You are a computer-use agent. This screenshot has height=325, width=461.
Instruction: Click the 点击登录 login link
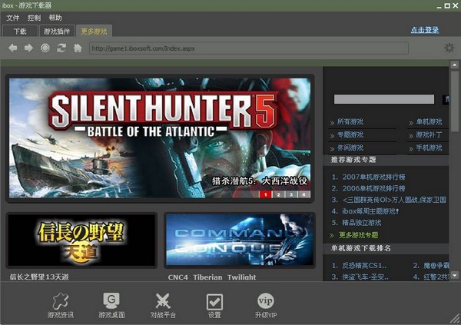click(425, 30)
